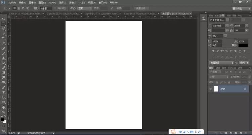Select the Gradient tool
The height and width of the screenshot is (135, 252).
(x=3, y=73)
